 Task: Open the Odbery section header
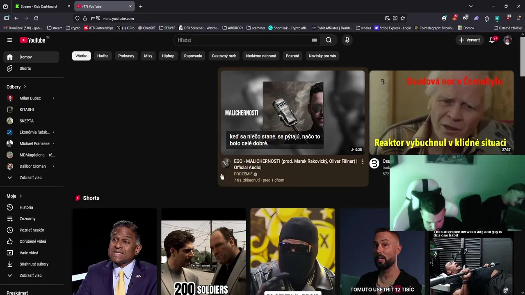pos(16,87)
